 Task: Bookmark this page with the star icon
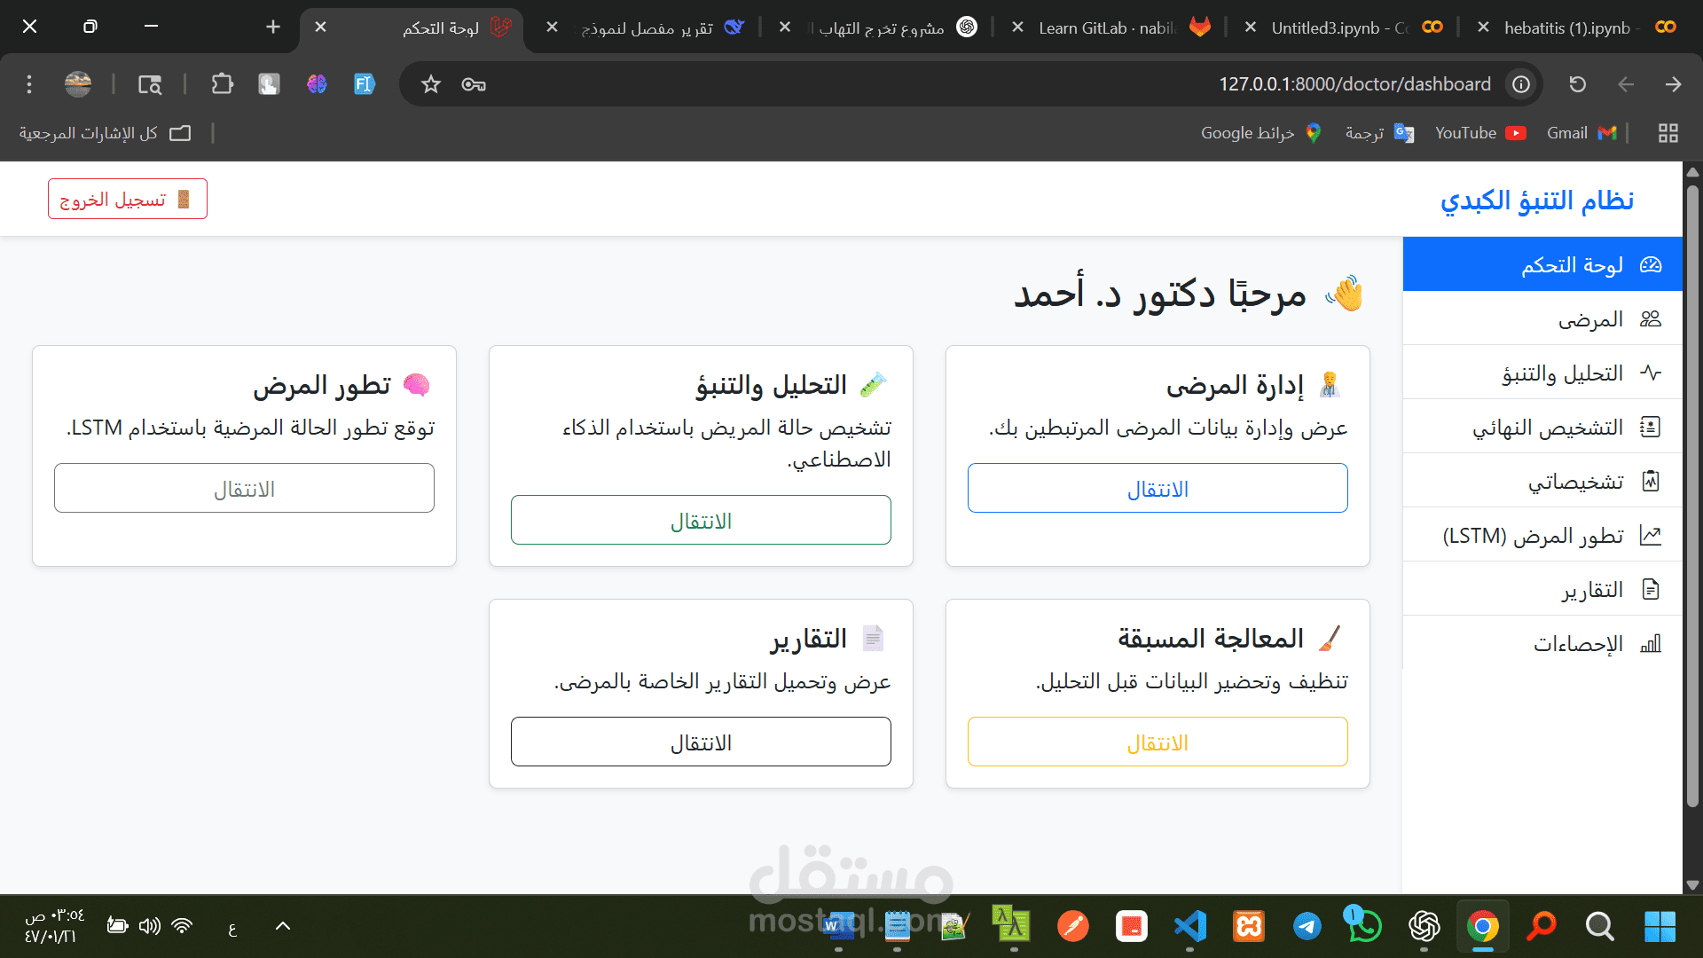(x=431, y=84)
